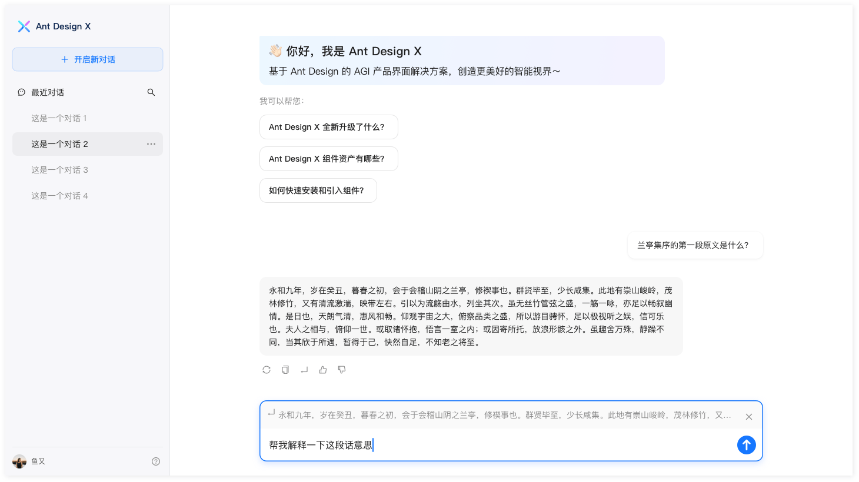The height and width of the screenshot is (482, 859).
Task: Remove the quoted reference with the X
Action: [749, 417]
